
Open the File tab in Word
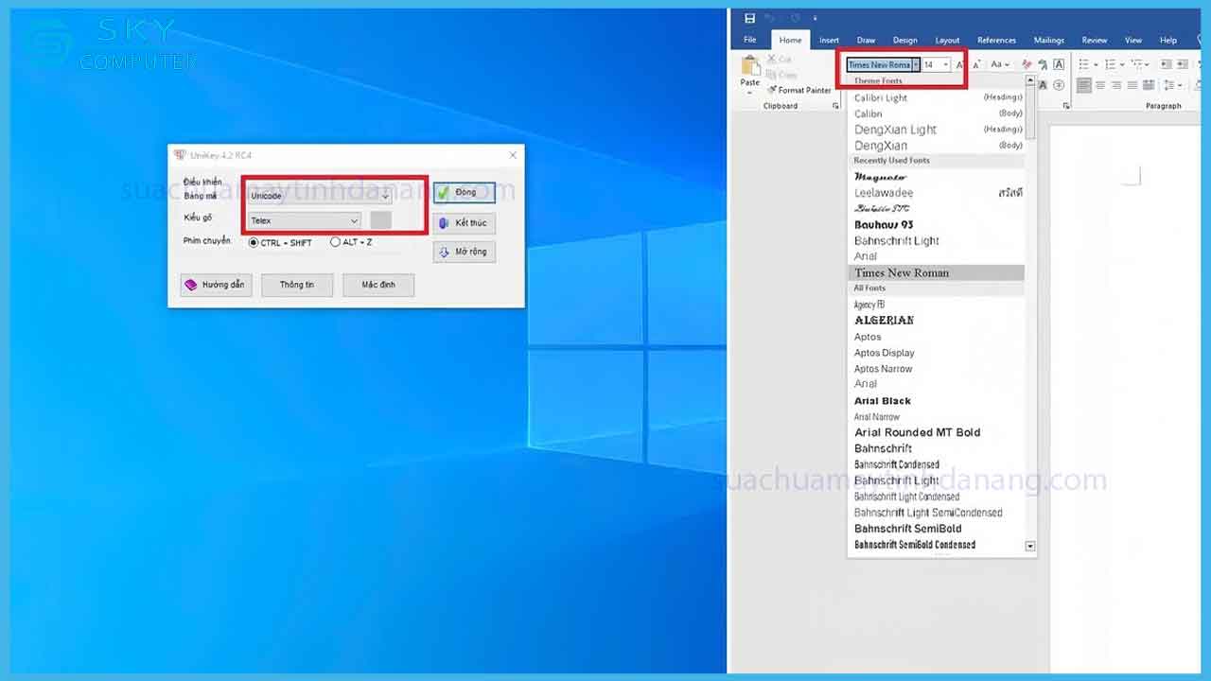point(750,40)
